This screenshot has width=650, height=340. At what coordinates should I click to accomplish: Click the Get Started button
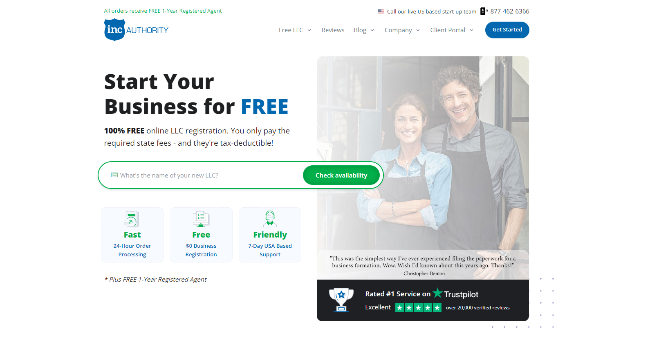coord(507,30)
